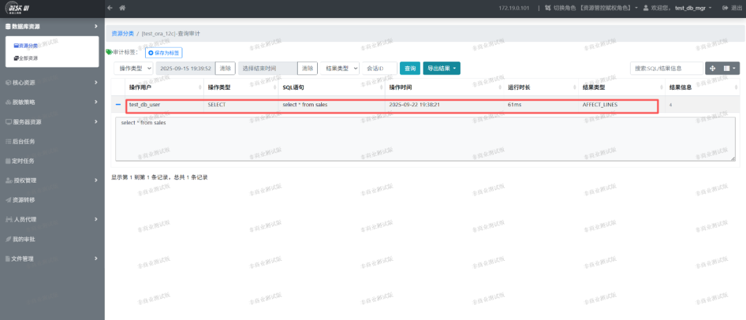Open the home page icon
The width and height of the screenshot is (746, 320).
tap(123, 8)
